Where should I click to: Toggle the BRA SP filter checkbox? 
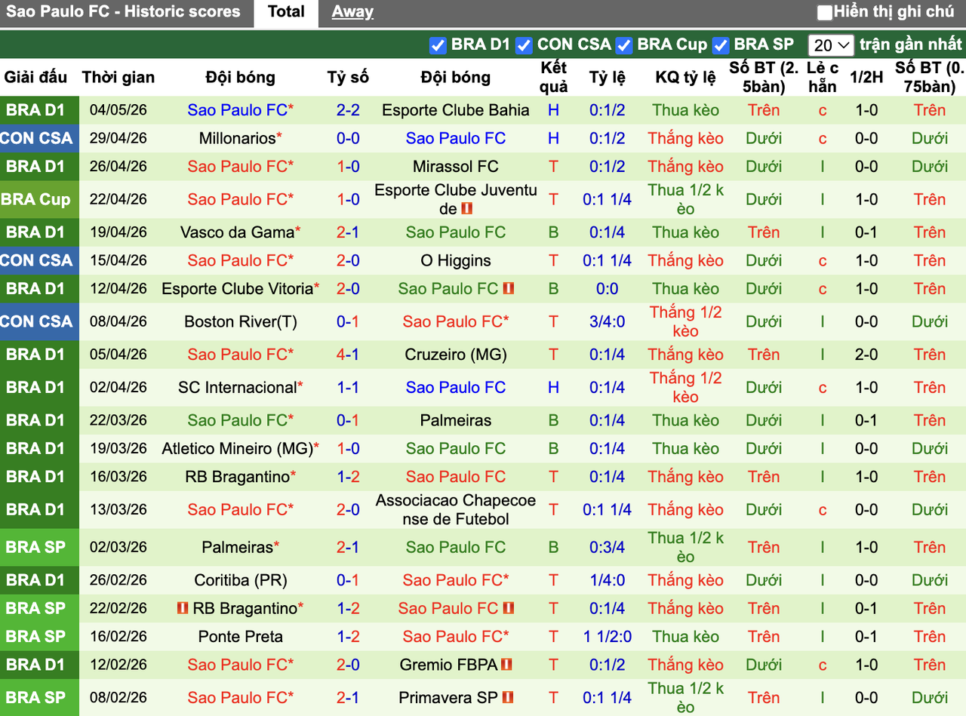click(721, 45)
